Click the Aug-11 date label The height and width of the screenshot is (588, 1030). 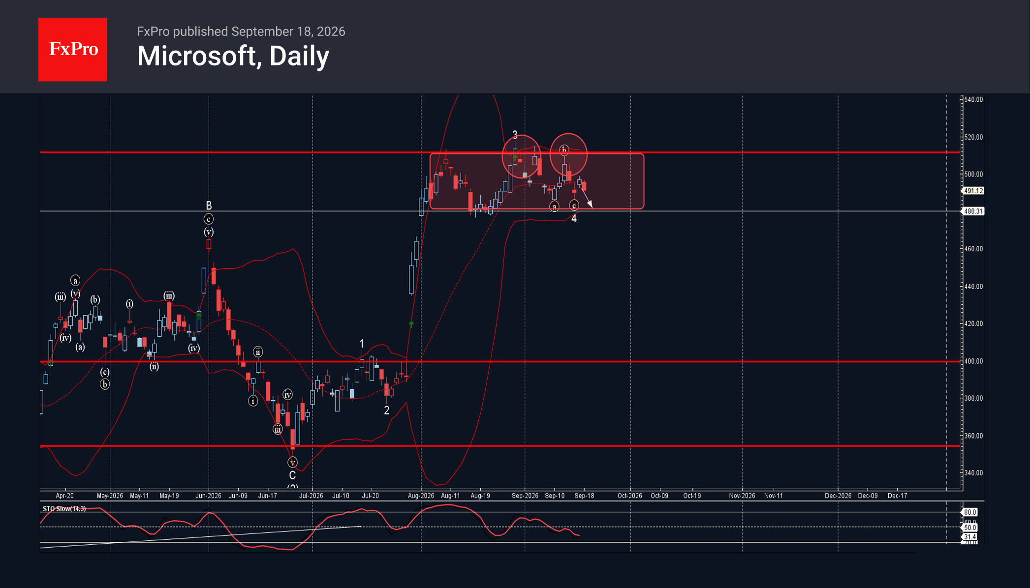[450, 496]
